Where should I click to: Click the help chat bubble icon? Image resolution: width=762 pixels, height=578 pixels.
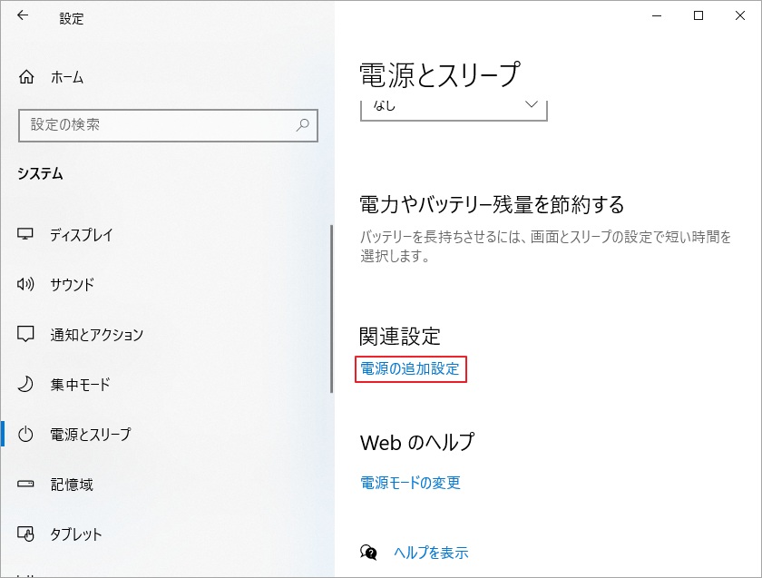(368, 553)
